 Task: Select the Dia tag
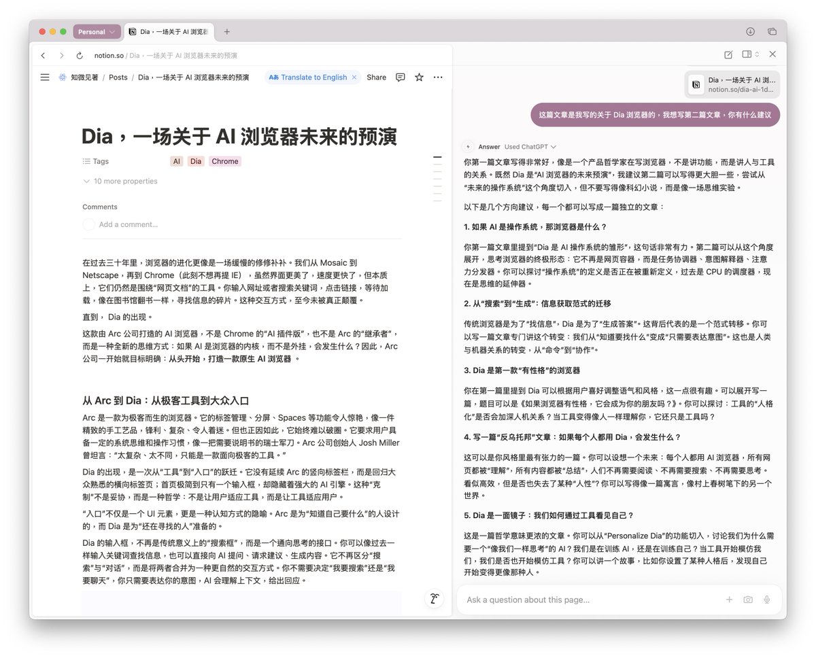tap(196, 162)
